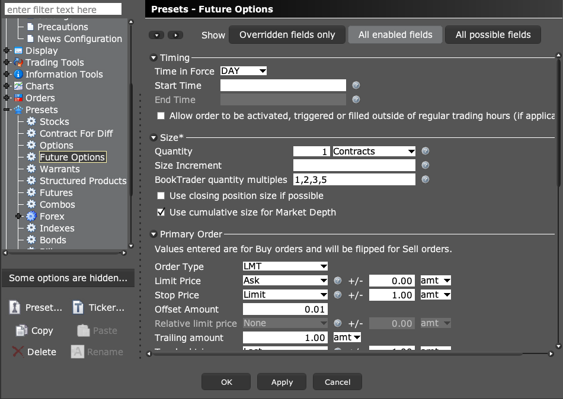
Task: Select Future Options in the tree
Action: tap(72, 157)
